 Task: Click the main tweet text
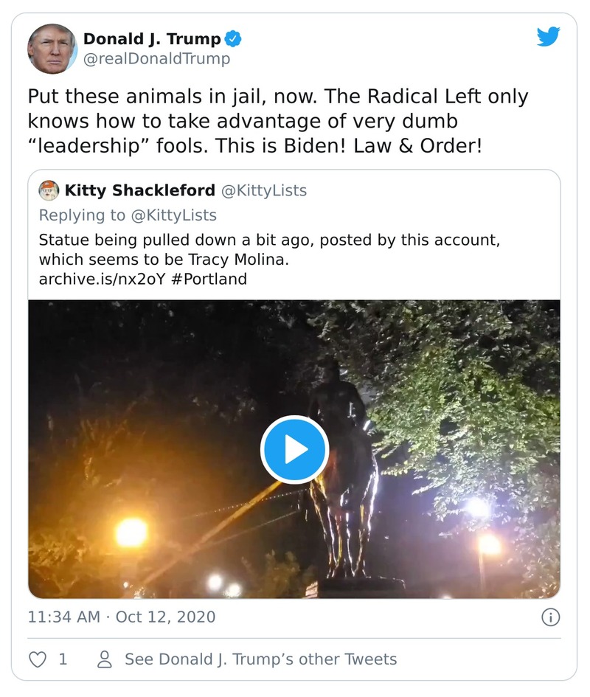point(278,121)
